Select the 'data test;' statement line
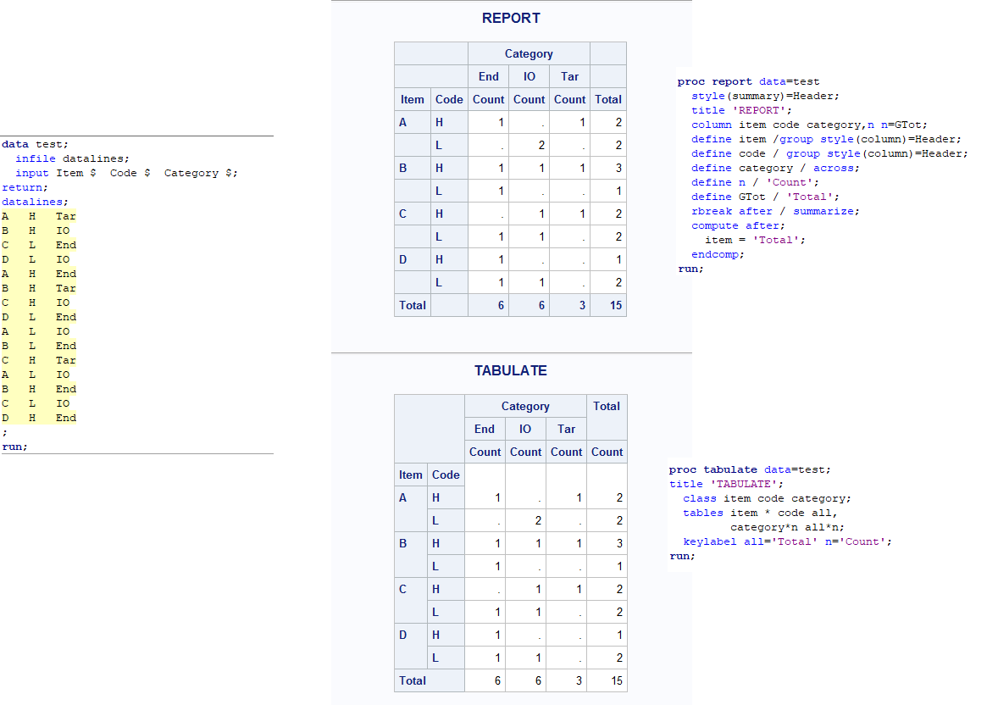The width and height of the screenshot is (998, 705). coord(29,143)
